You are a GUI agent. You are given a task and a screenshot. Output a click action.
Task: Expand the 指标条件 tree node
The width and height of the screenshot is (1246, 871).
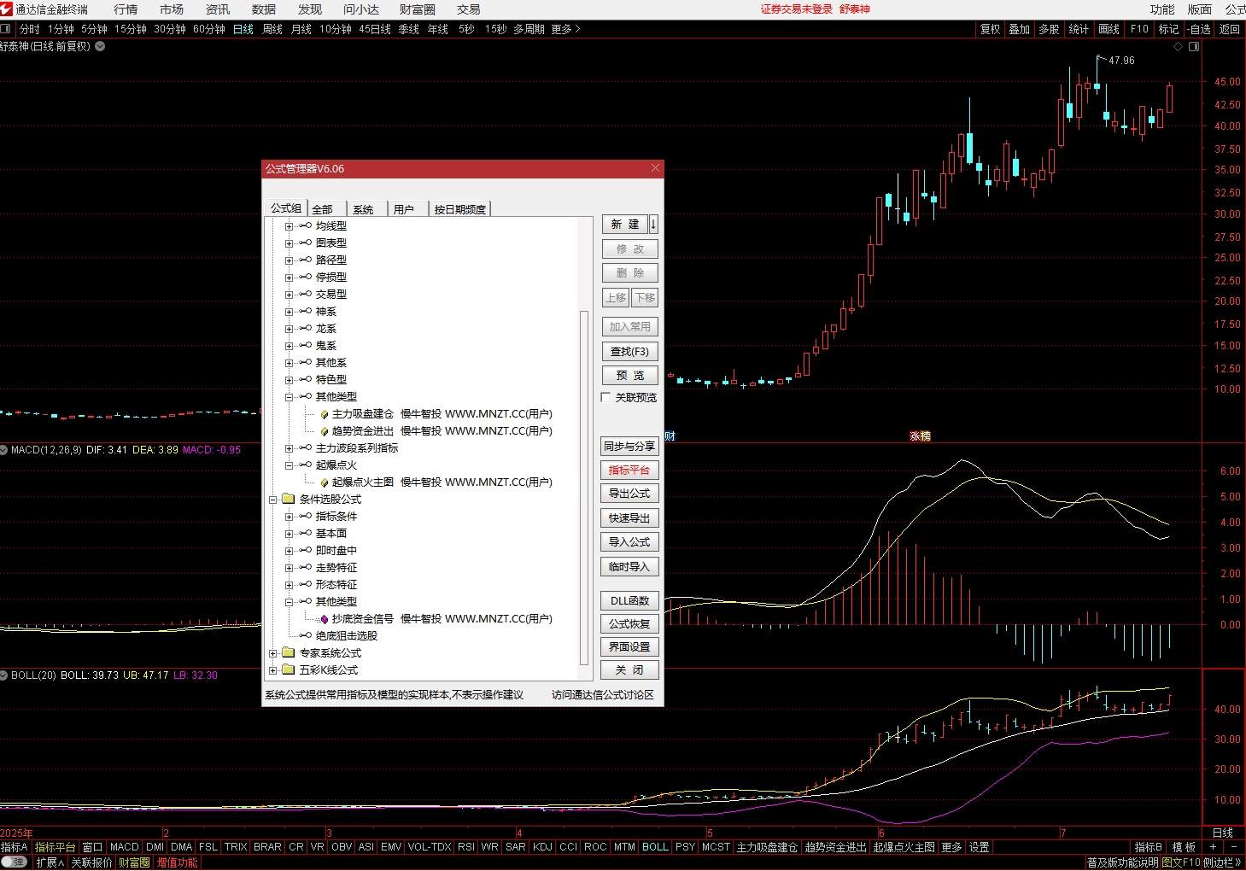289,517
